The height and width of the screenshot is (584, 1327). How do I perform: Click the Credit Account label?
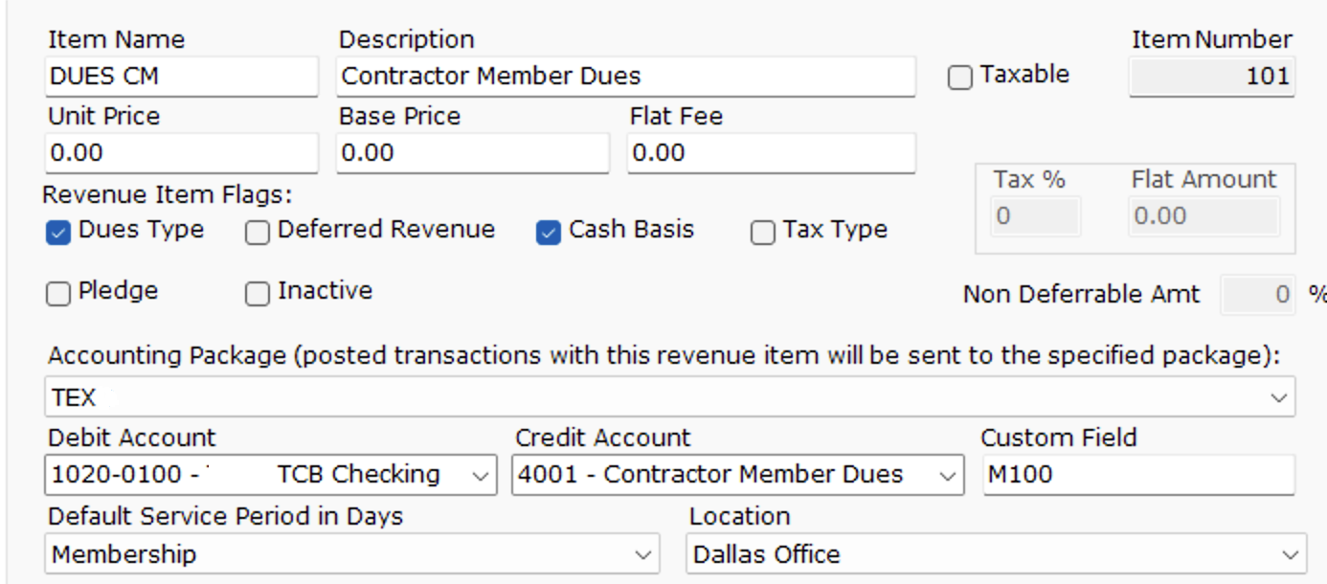pyautogui.click(x=603, y=438)
